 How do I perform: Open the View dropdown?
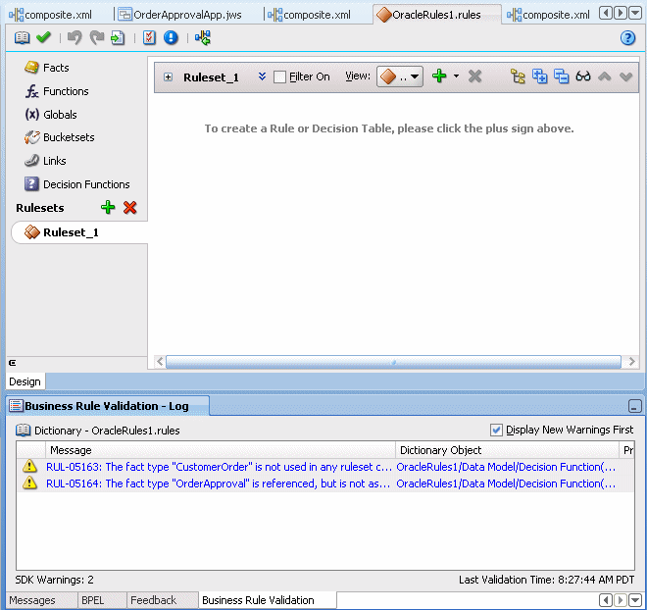[399, 76]
